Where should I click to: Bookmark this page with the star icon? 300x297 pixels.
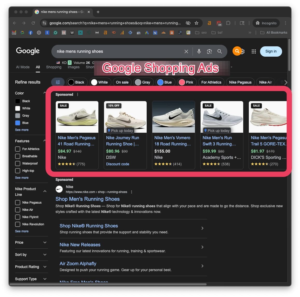[196, 23]
